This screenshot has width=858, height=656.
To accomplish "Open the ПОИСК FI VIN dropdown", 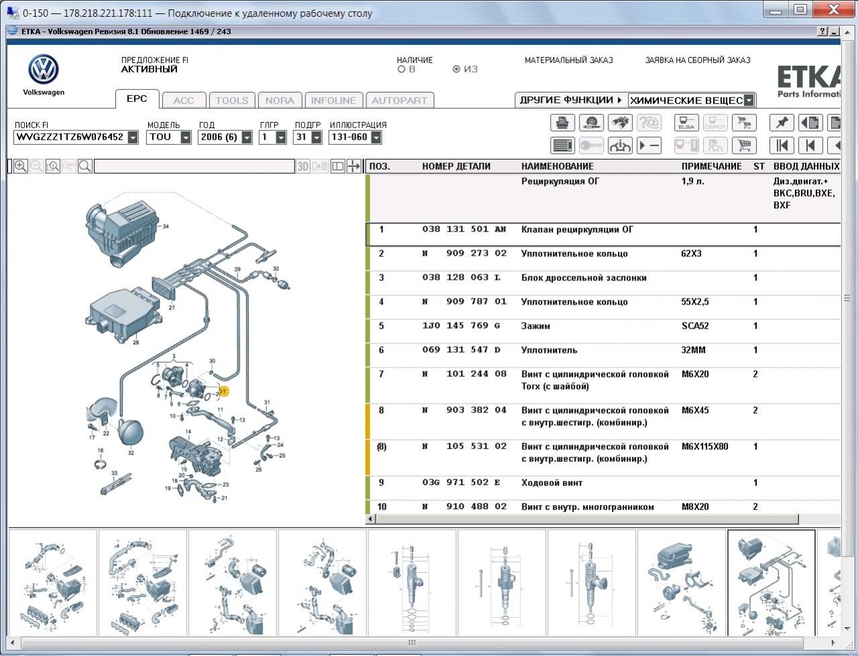I will (x=133, y=138).
